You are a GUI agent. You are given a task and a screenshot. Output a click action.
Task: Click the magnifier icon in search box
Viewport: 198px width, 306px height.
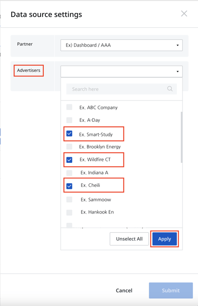[x=170, y=89]
